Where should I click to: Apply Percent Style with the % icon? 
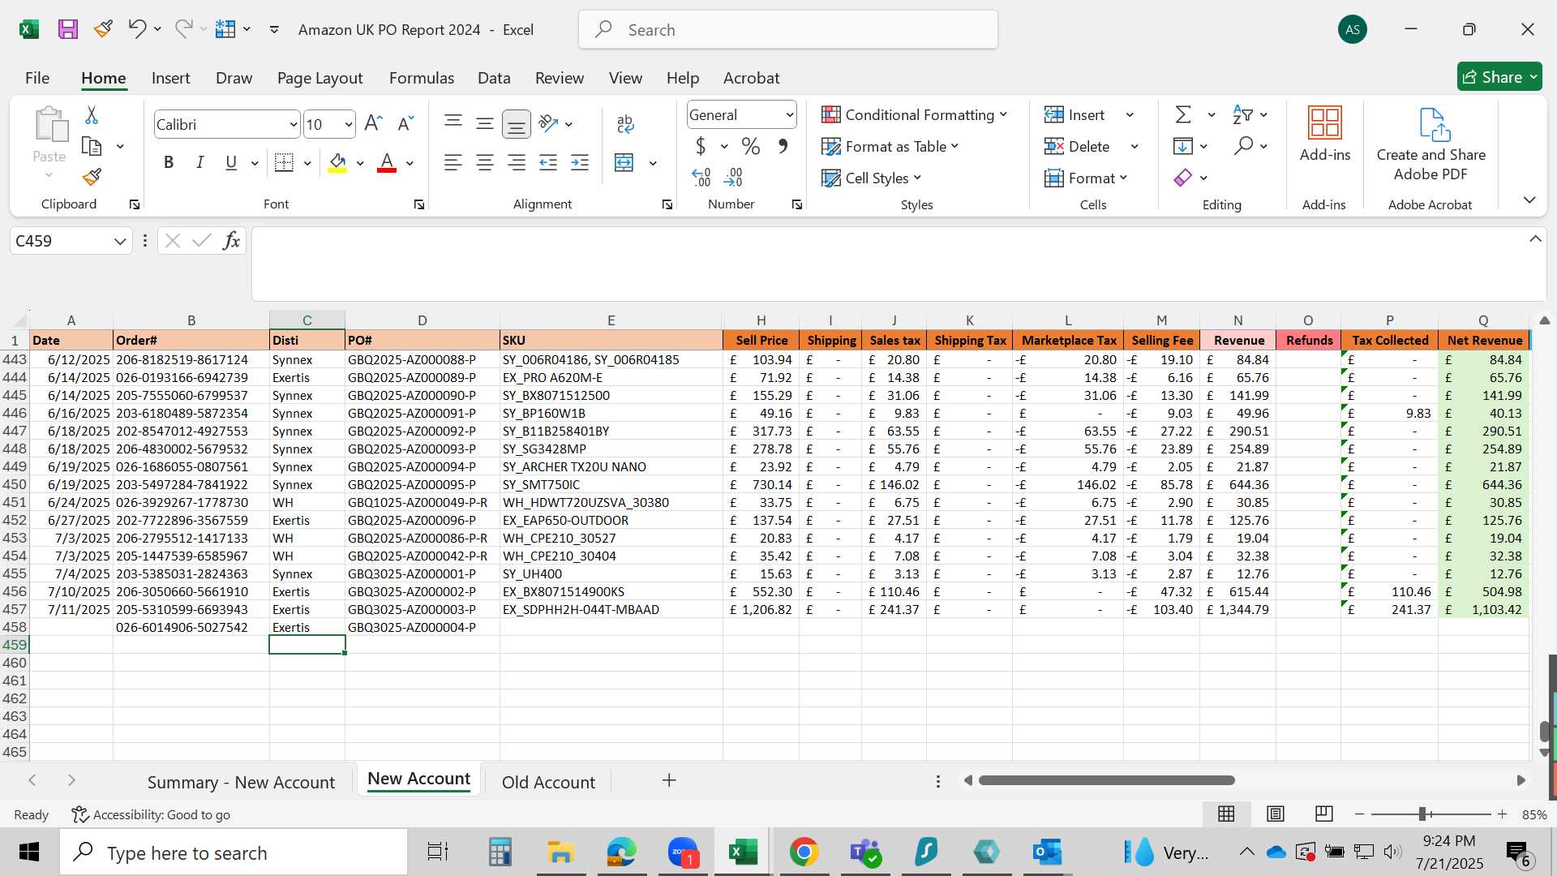coord(751,147)
